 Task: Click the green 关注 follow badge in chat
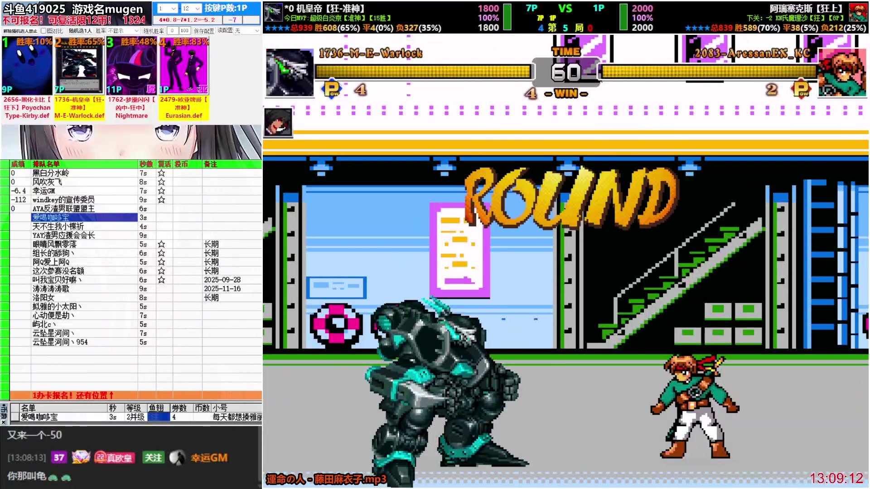tap(153, 458)
